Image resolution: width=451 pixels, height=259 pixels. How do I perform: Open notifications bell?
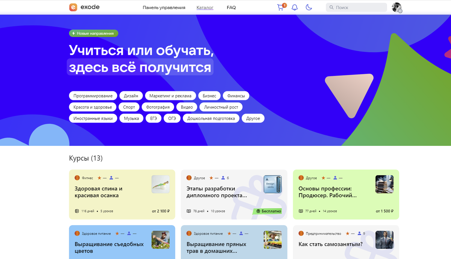(295, 7)
